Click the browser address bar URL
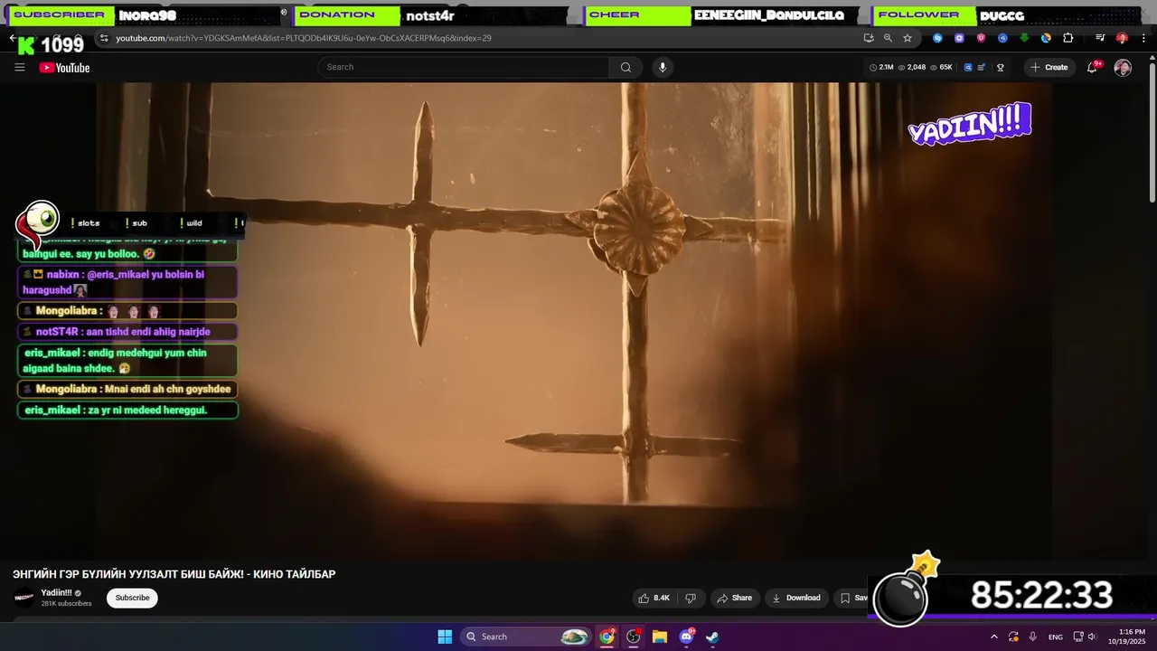The image size is (1157, 651). click(x=304, y=38)
